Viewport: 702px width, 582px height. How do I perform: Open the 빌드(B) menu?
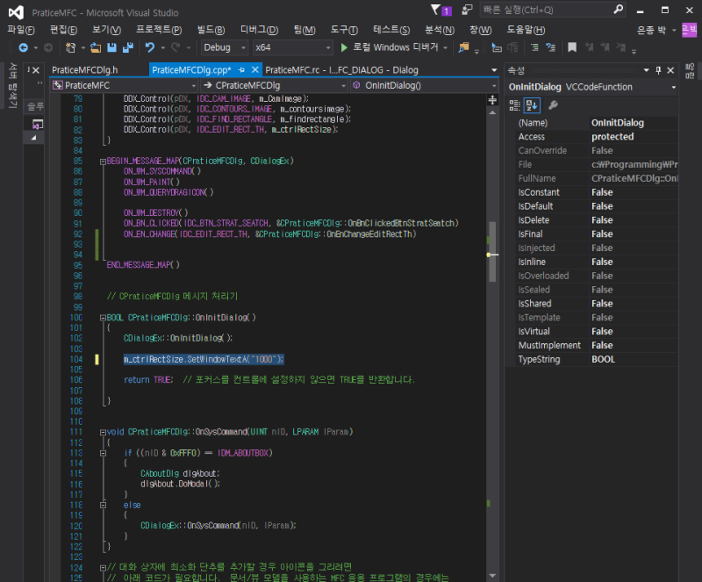pyautogui.click(x=211, y=30)
